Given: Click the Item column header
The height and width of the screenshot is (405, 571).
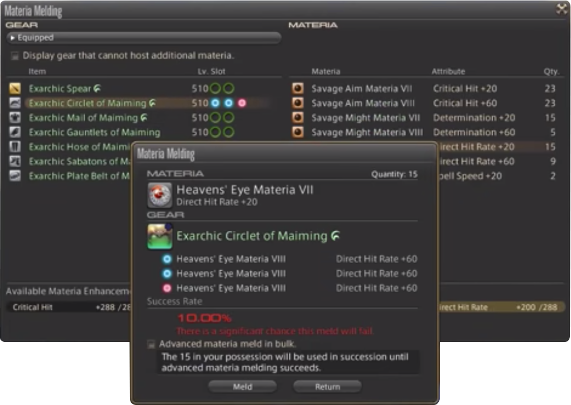Looking at the screenshot, I should pyautogui.click(x=37, y=71).
